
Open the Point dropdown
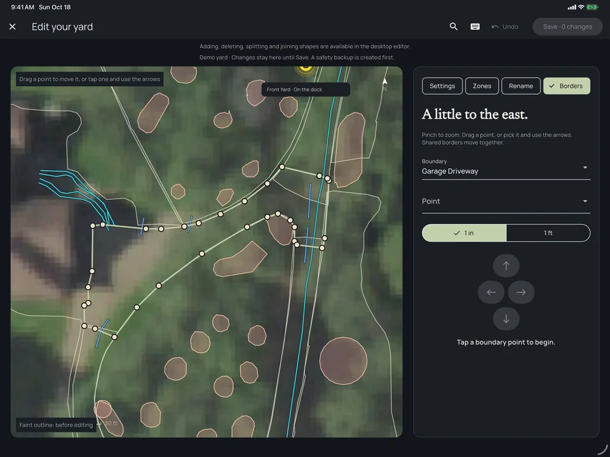(x=506, y=201)
